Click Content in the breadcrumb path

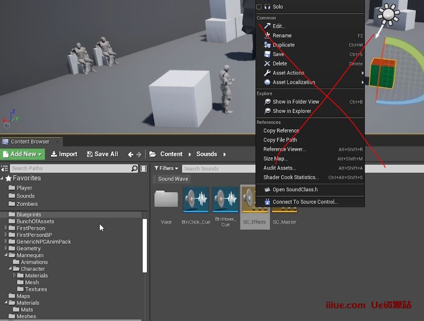click(x=171, y=154)
